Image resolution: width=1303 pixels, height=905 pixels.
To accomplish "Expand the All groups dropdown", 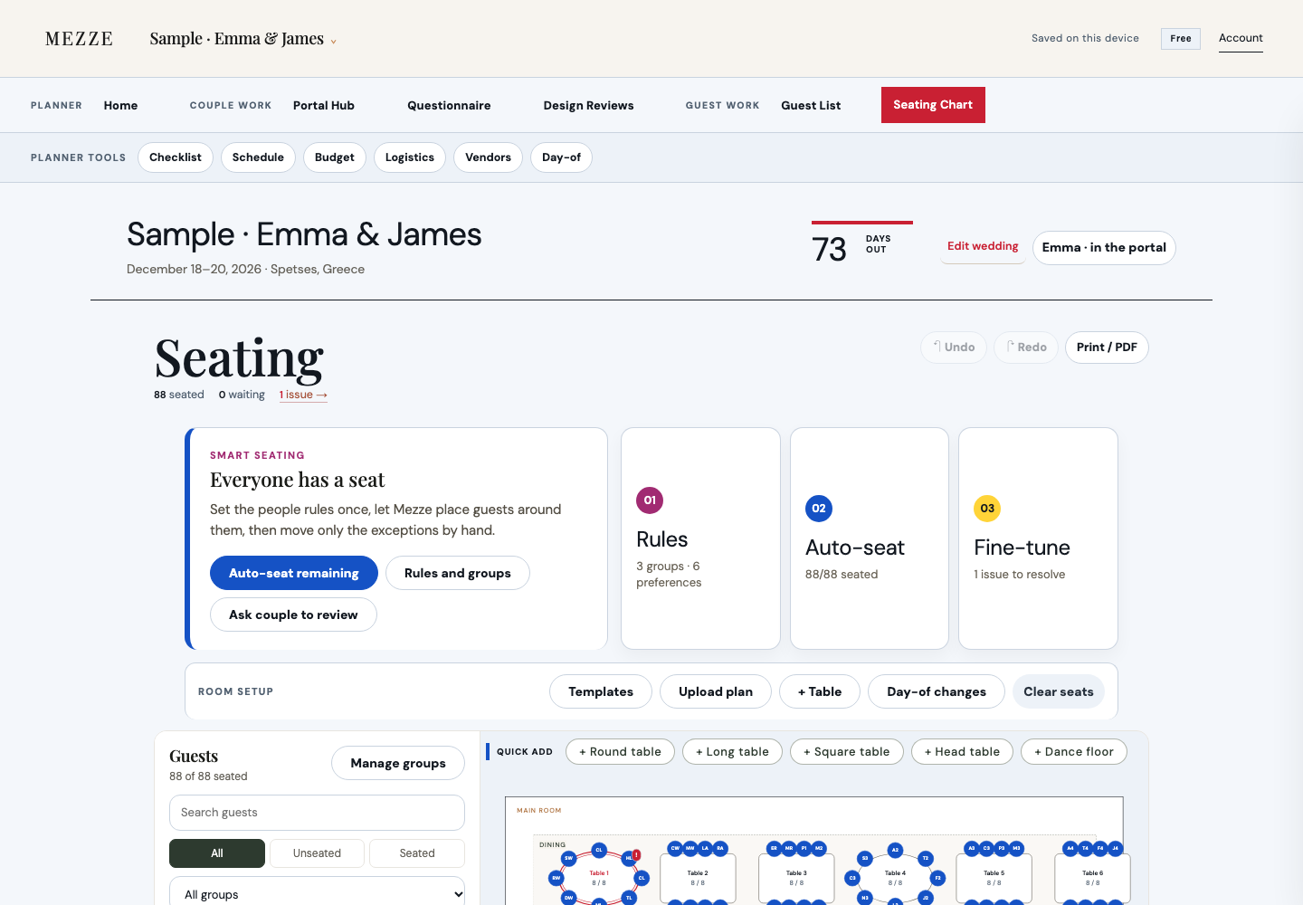I will (317, 893).
